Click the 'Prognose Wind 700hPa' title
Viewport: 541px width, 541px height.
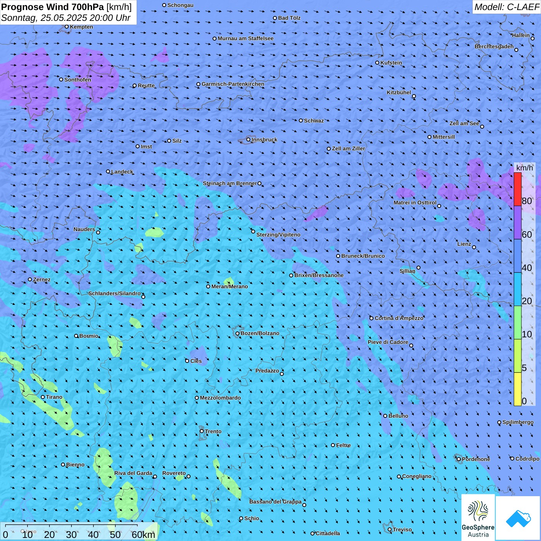[53, 7]
